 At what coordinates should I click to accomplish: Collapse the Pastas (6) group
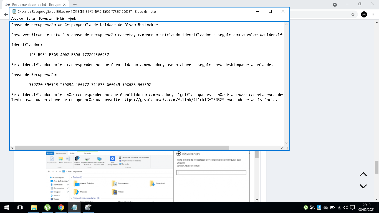(x=71, y=177)
